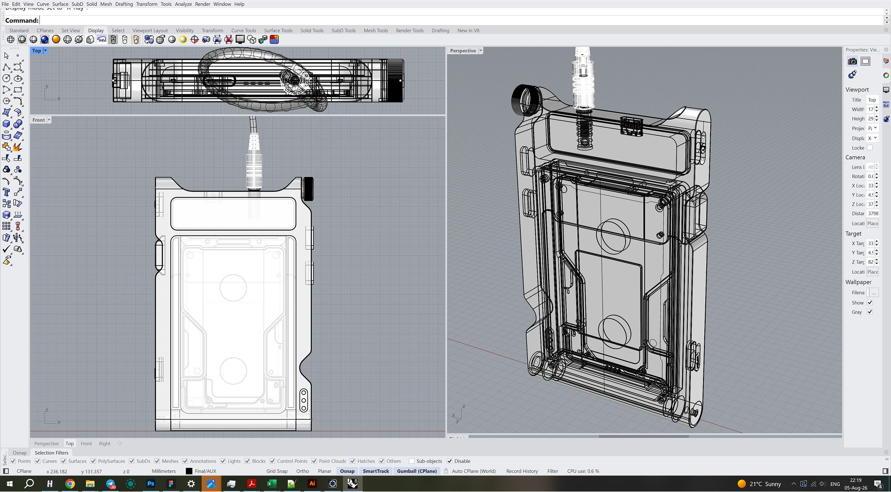Open the colorful grid display icon
This screenshot has height=492, width=891.
point(274,40)
